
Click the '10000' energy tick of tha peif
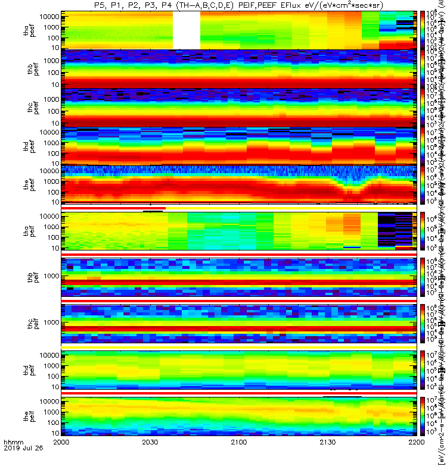(x=49, y=217)
